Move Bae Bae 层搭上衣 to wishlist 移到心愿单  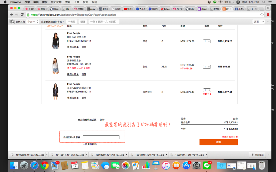coord(73,47)
